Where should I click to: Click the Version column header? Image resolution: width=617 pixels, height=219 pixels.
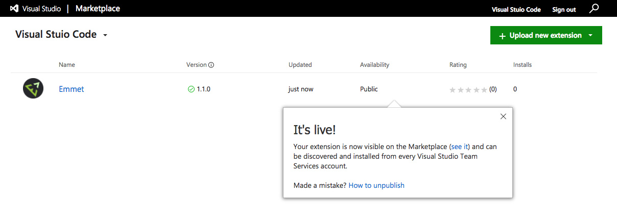click(197, 65)
